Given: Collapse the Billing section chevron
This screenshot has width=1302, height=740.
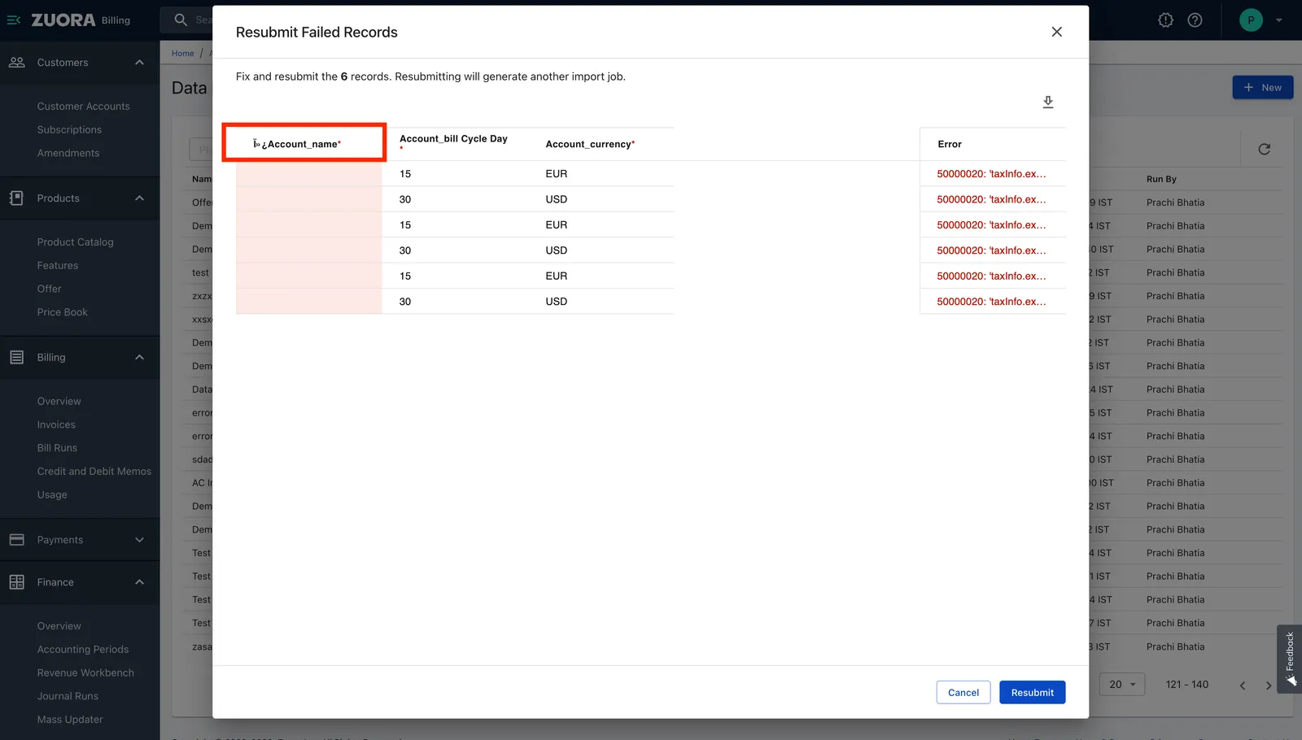Looking at the screenshot, I should [139, 358].
